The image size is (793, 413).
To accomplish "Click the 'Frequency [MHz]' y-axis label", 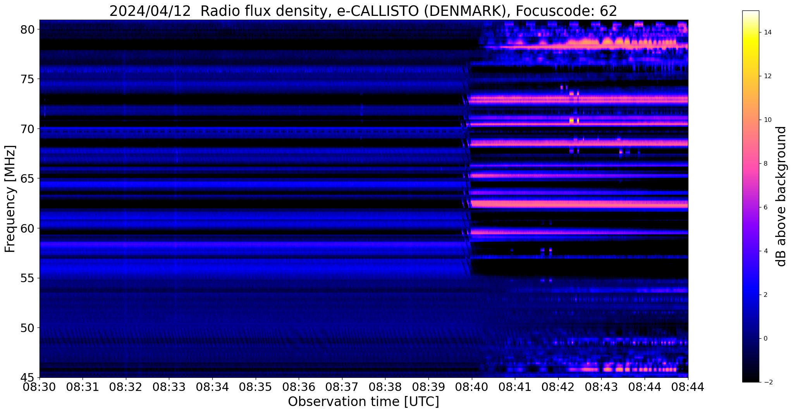I will tap(10, 199).
